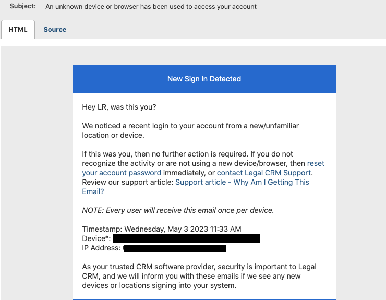Click the 'If this was you' sentence
Screen dimensions: 386x300
165,154
